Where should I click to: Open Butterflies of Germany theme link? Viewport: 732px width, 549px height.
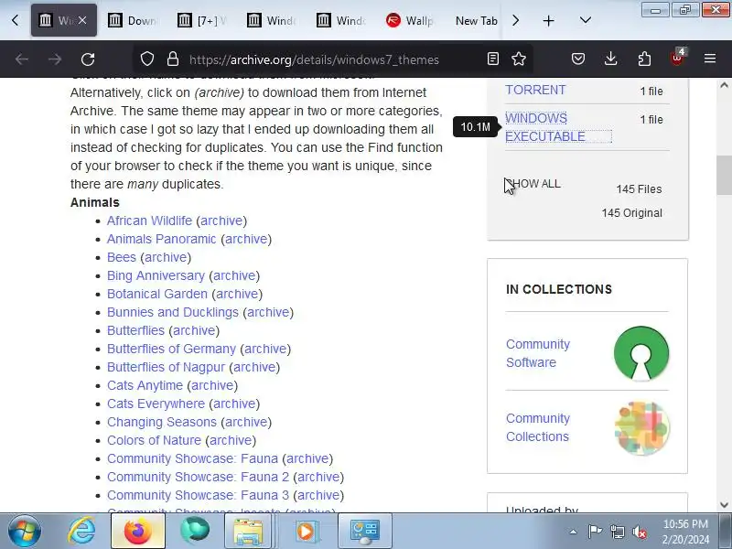coord(171,349)
